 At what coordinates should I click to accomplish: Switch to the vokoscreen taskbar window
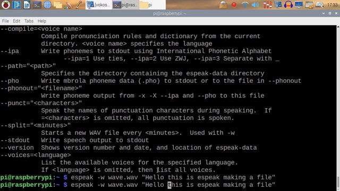(99, 5)
